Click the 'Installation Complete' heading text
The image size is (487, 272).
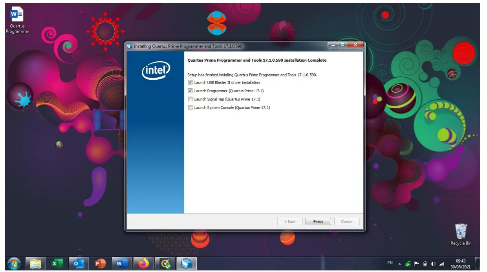[x=257, y=60]
